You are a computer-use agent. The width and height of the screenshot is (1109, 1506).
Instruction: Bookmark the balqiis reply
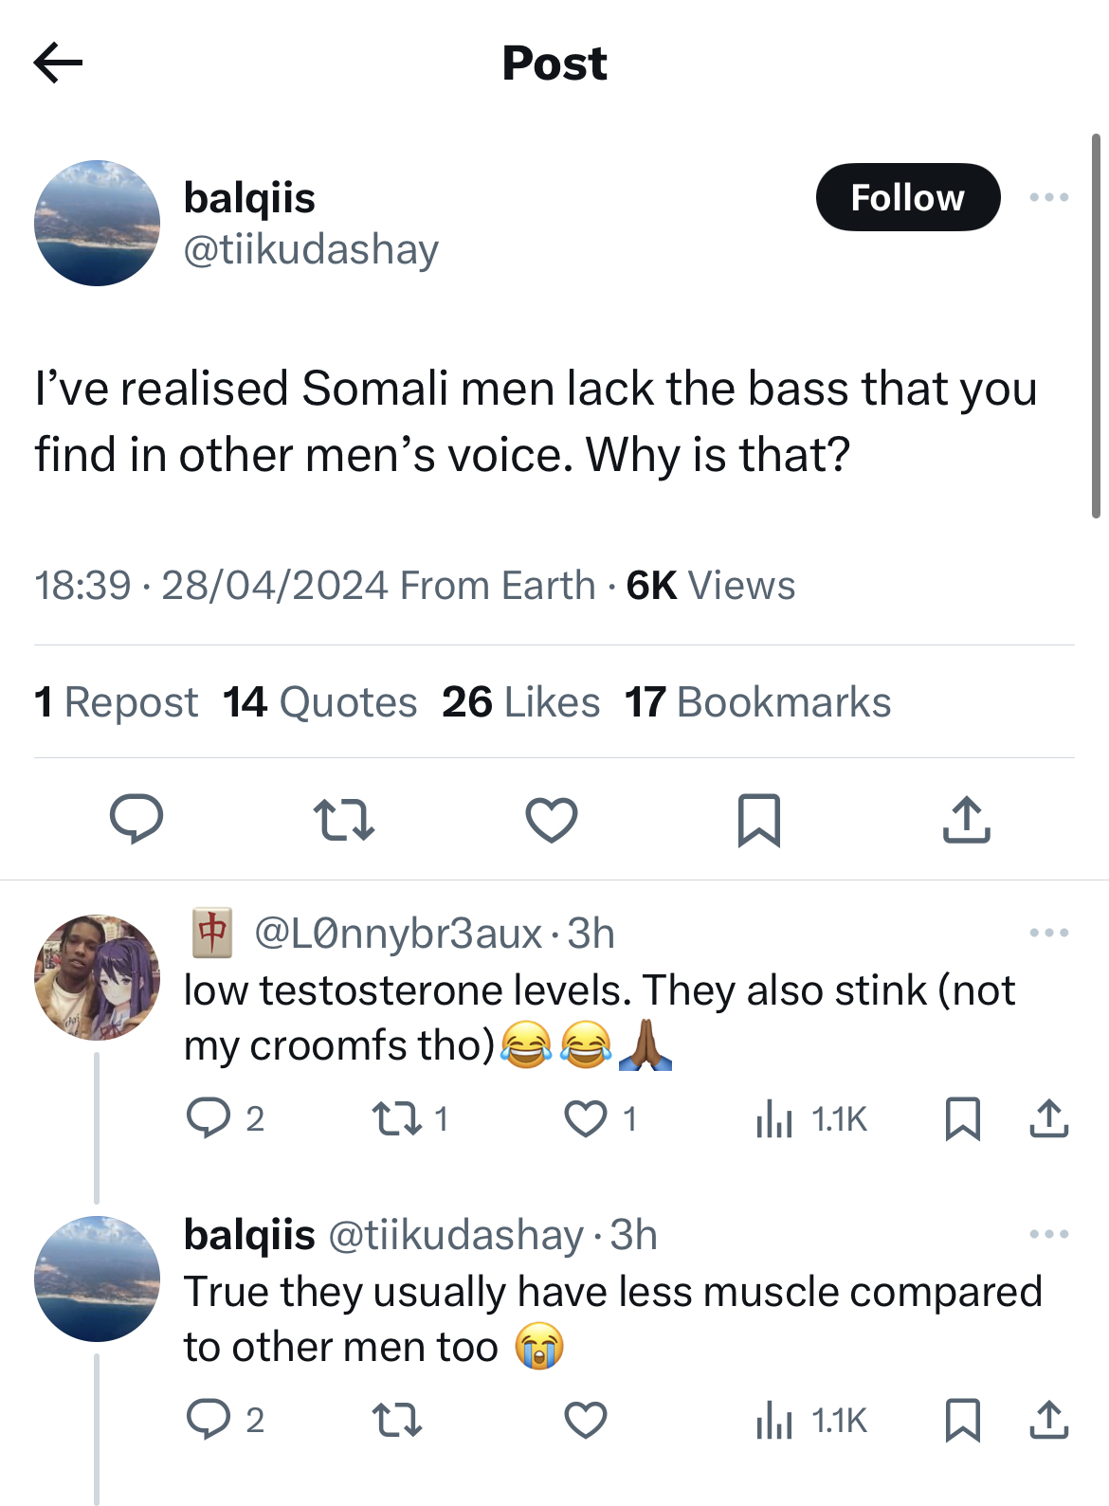963,1420
